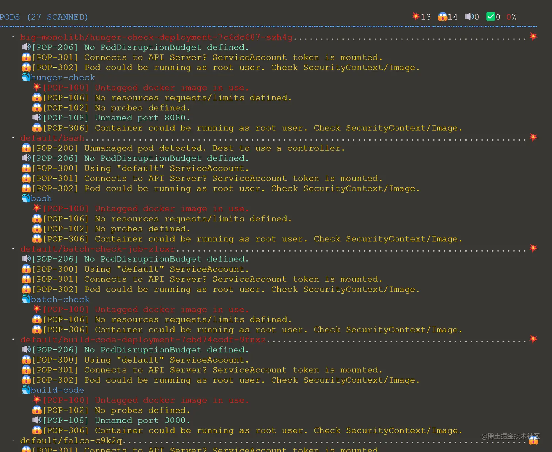
Task: Select POP-106 resources line under hunger-check container
Action: tap(167, 98)
